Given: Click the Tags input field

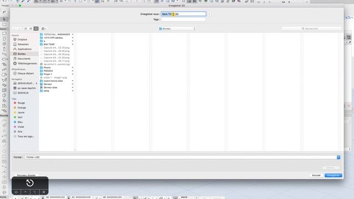Looking at the screenshot, I should click(184, 19).
